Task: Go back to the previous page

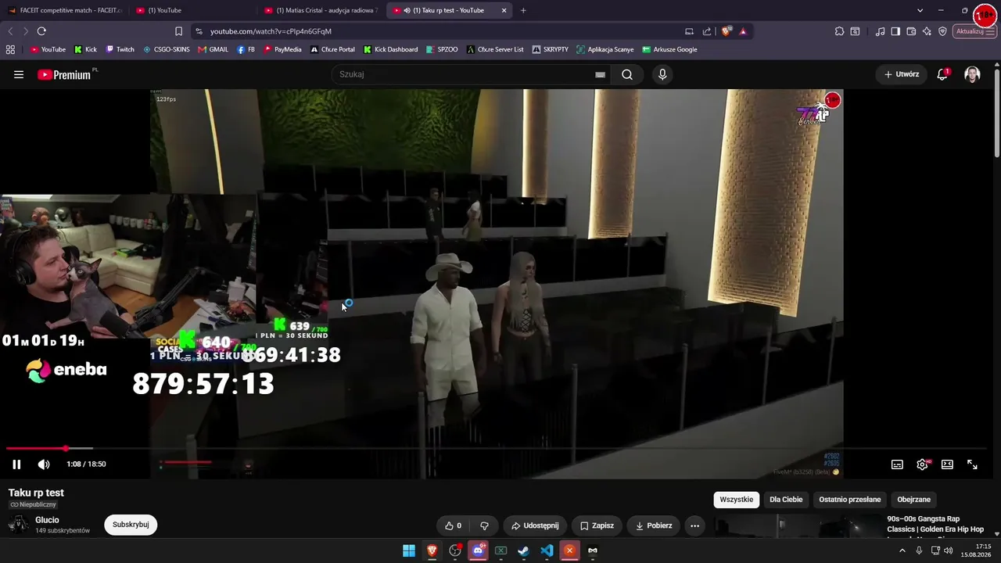Action: [x=10, y=31]
